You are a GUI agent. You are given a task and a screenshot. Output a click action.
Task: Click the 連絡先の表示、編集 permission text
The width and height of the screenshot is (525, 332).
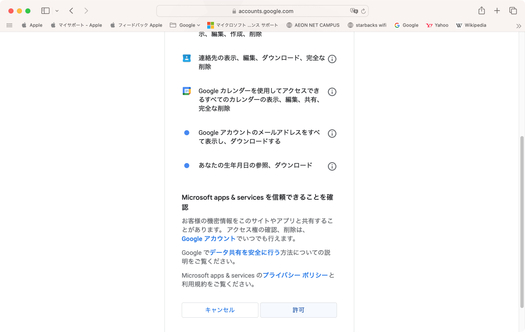click(x=262, y=62)
